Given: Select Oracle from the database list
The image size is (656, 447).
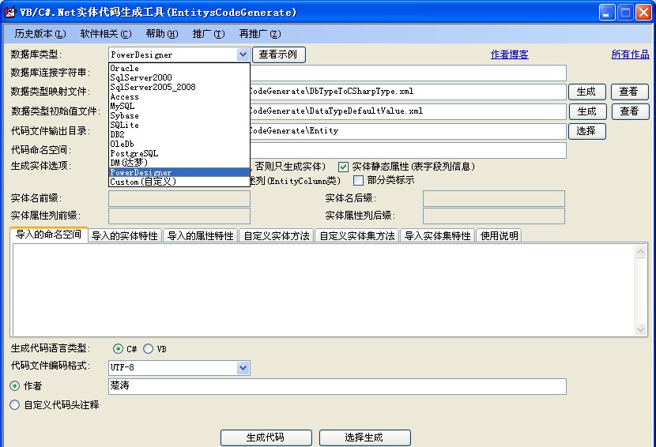Looking at the screenshot, I should (179, 68).
